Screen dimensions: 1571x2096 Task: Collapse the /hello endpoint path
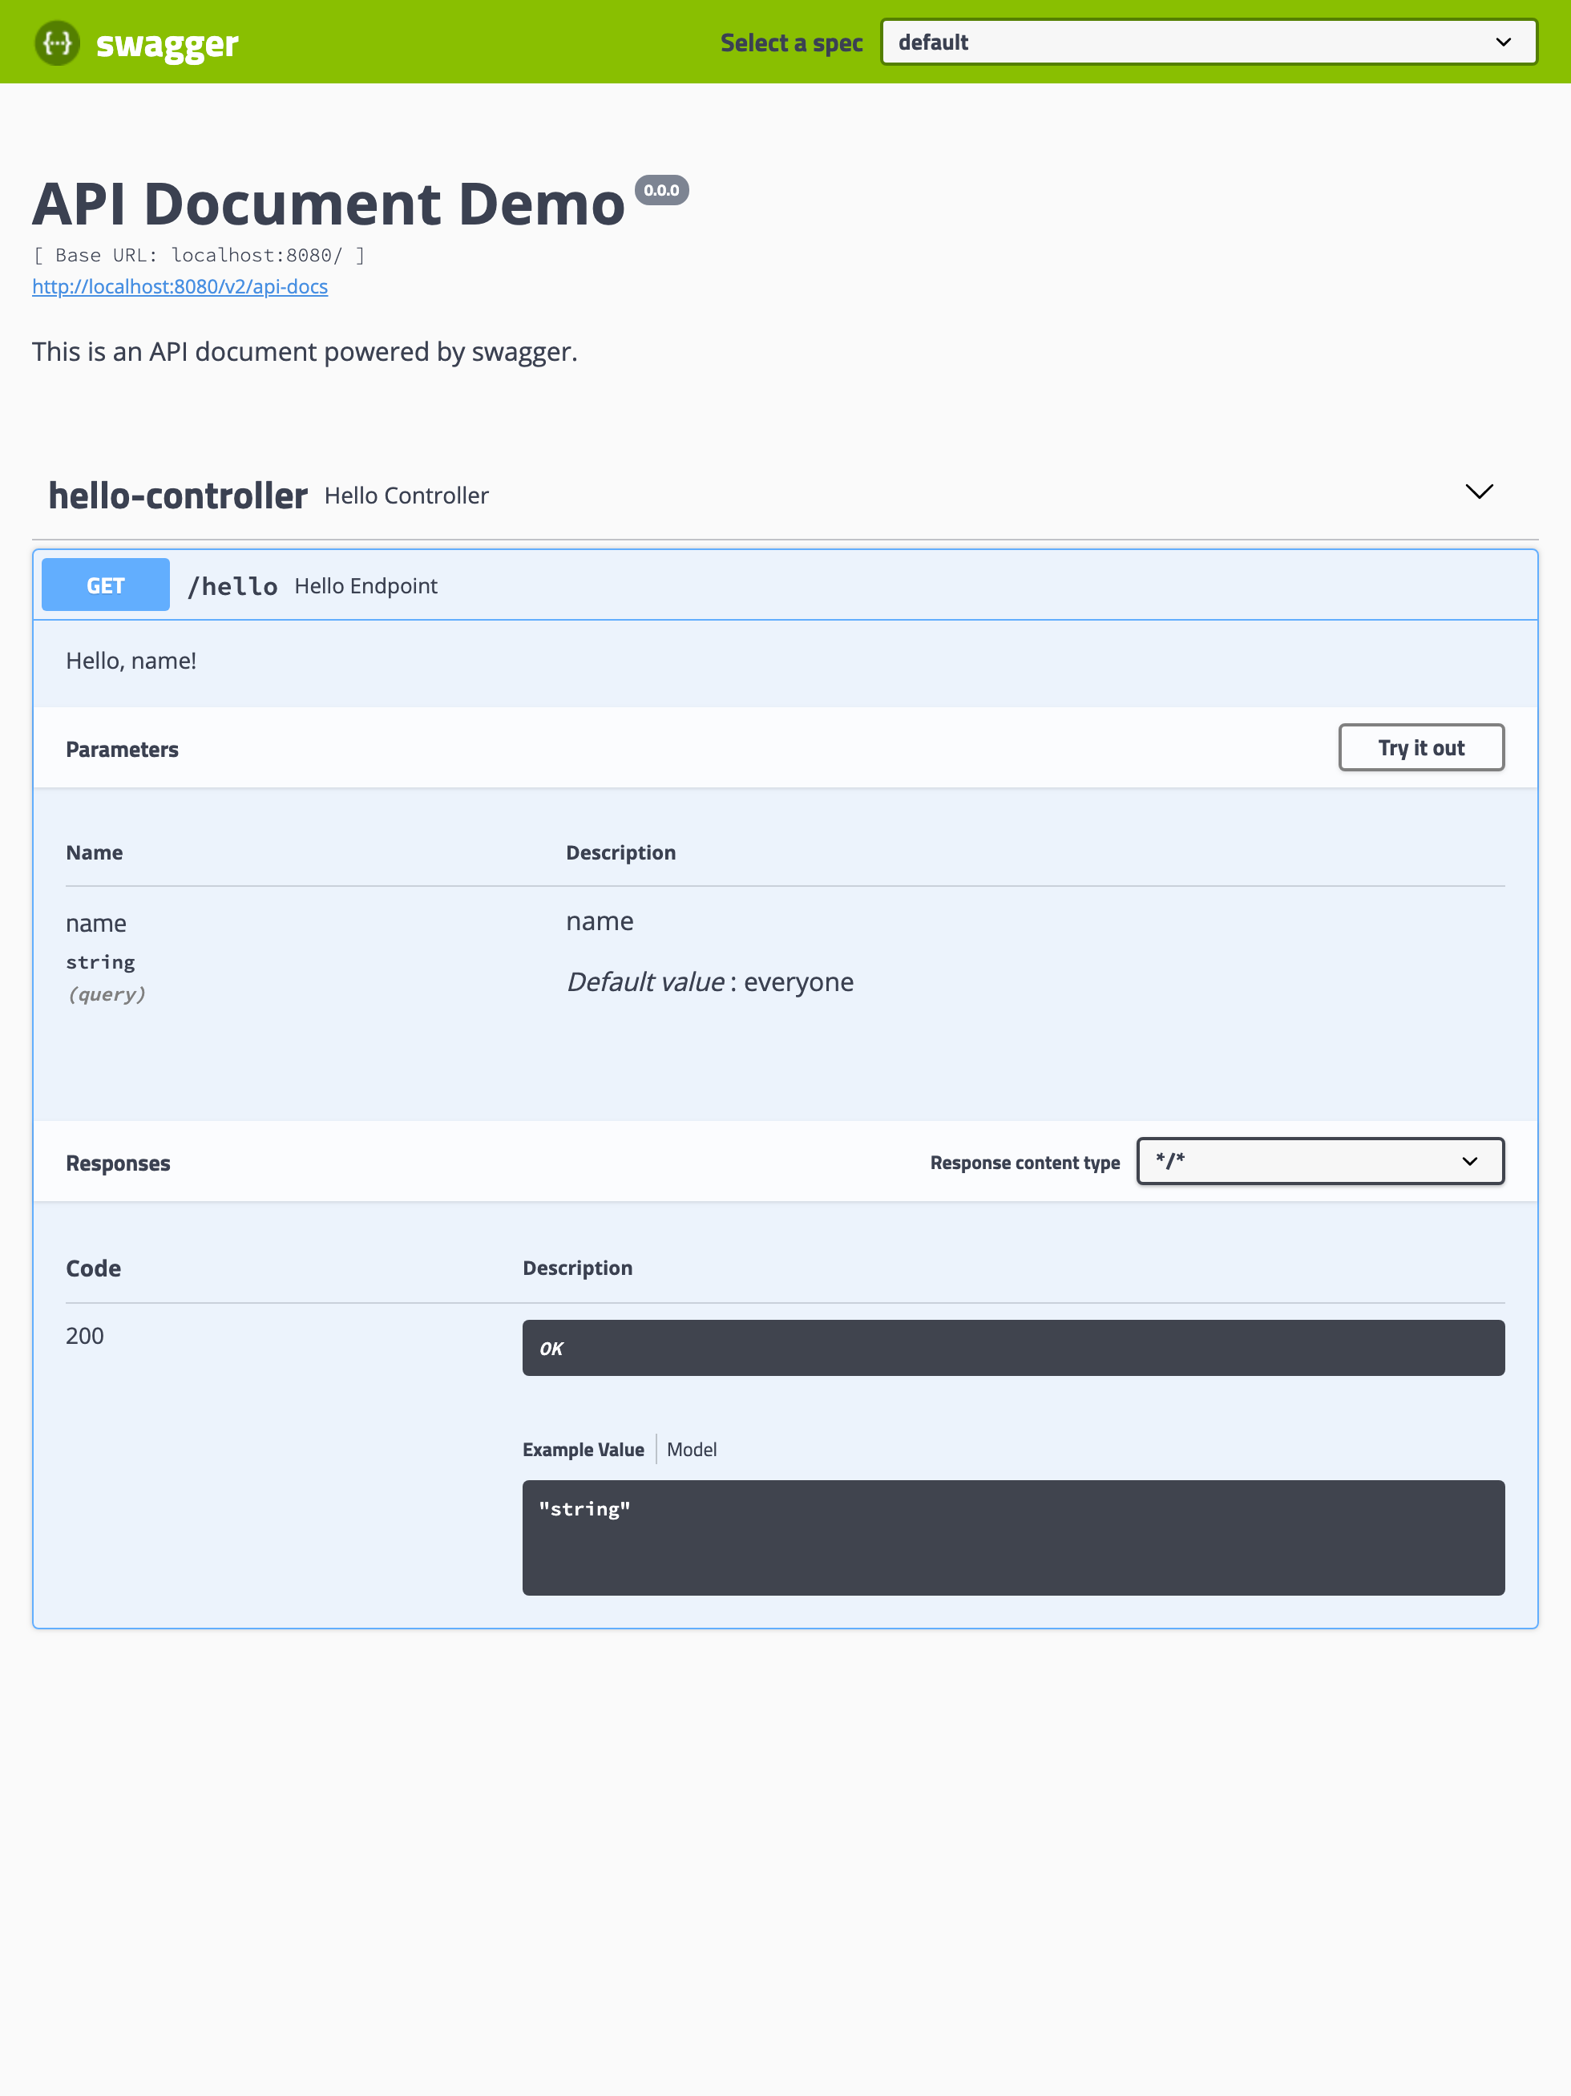pos(233,586)
